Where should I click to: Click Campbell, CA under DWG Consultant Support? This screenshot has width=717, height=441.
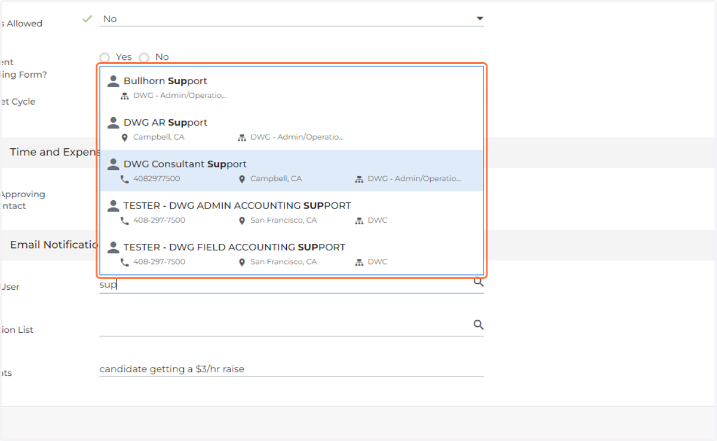tap(276, 179)
